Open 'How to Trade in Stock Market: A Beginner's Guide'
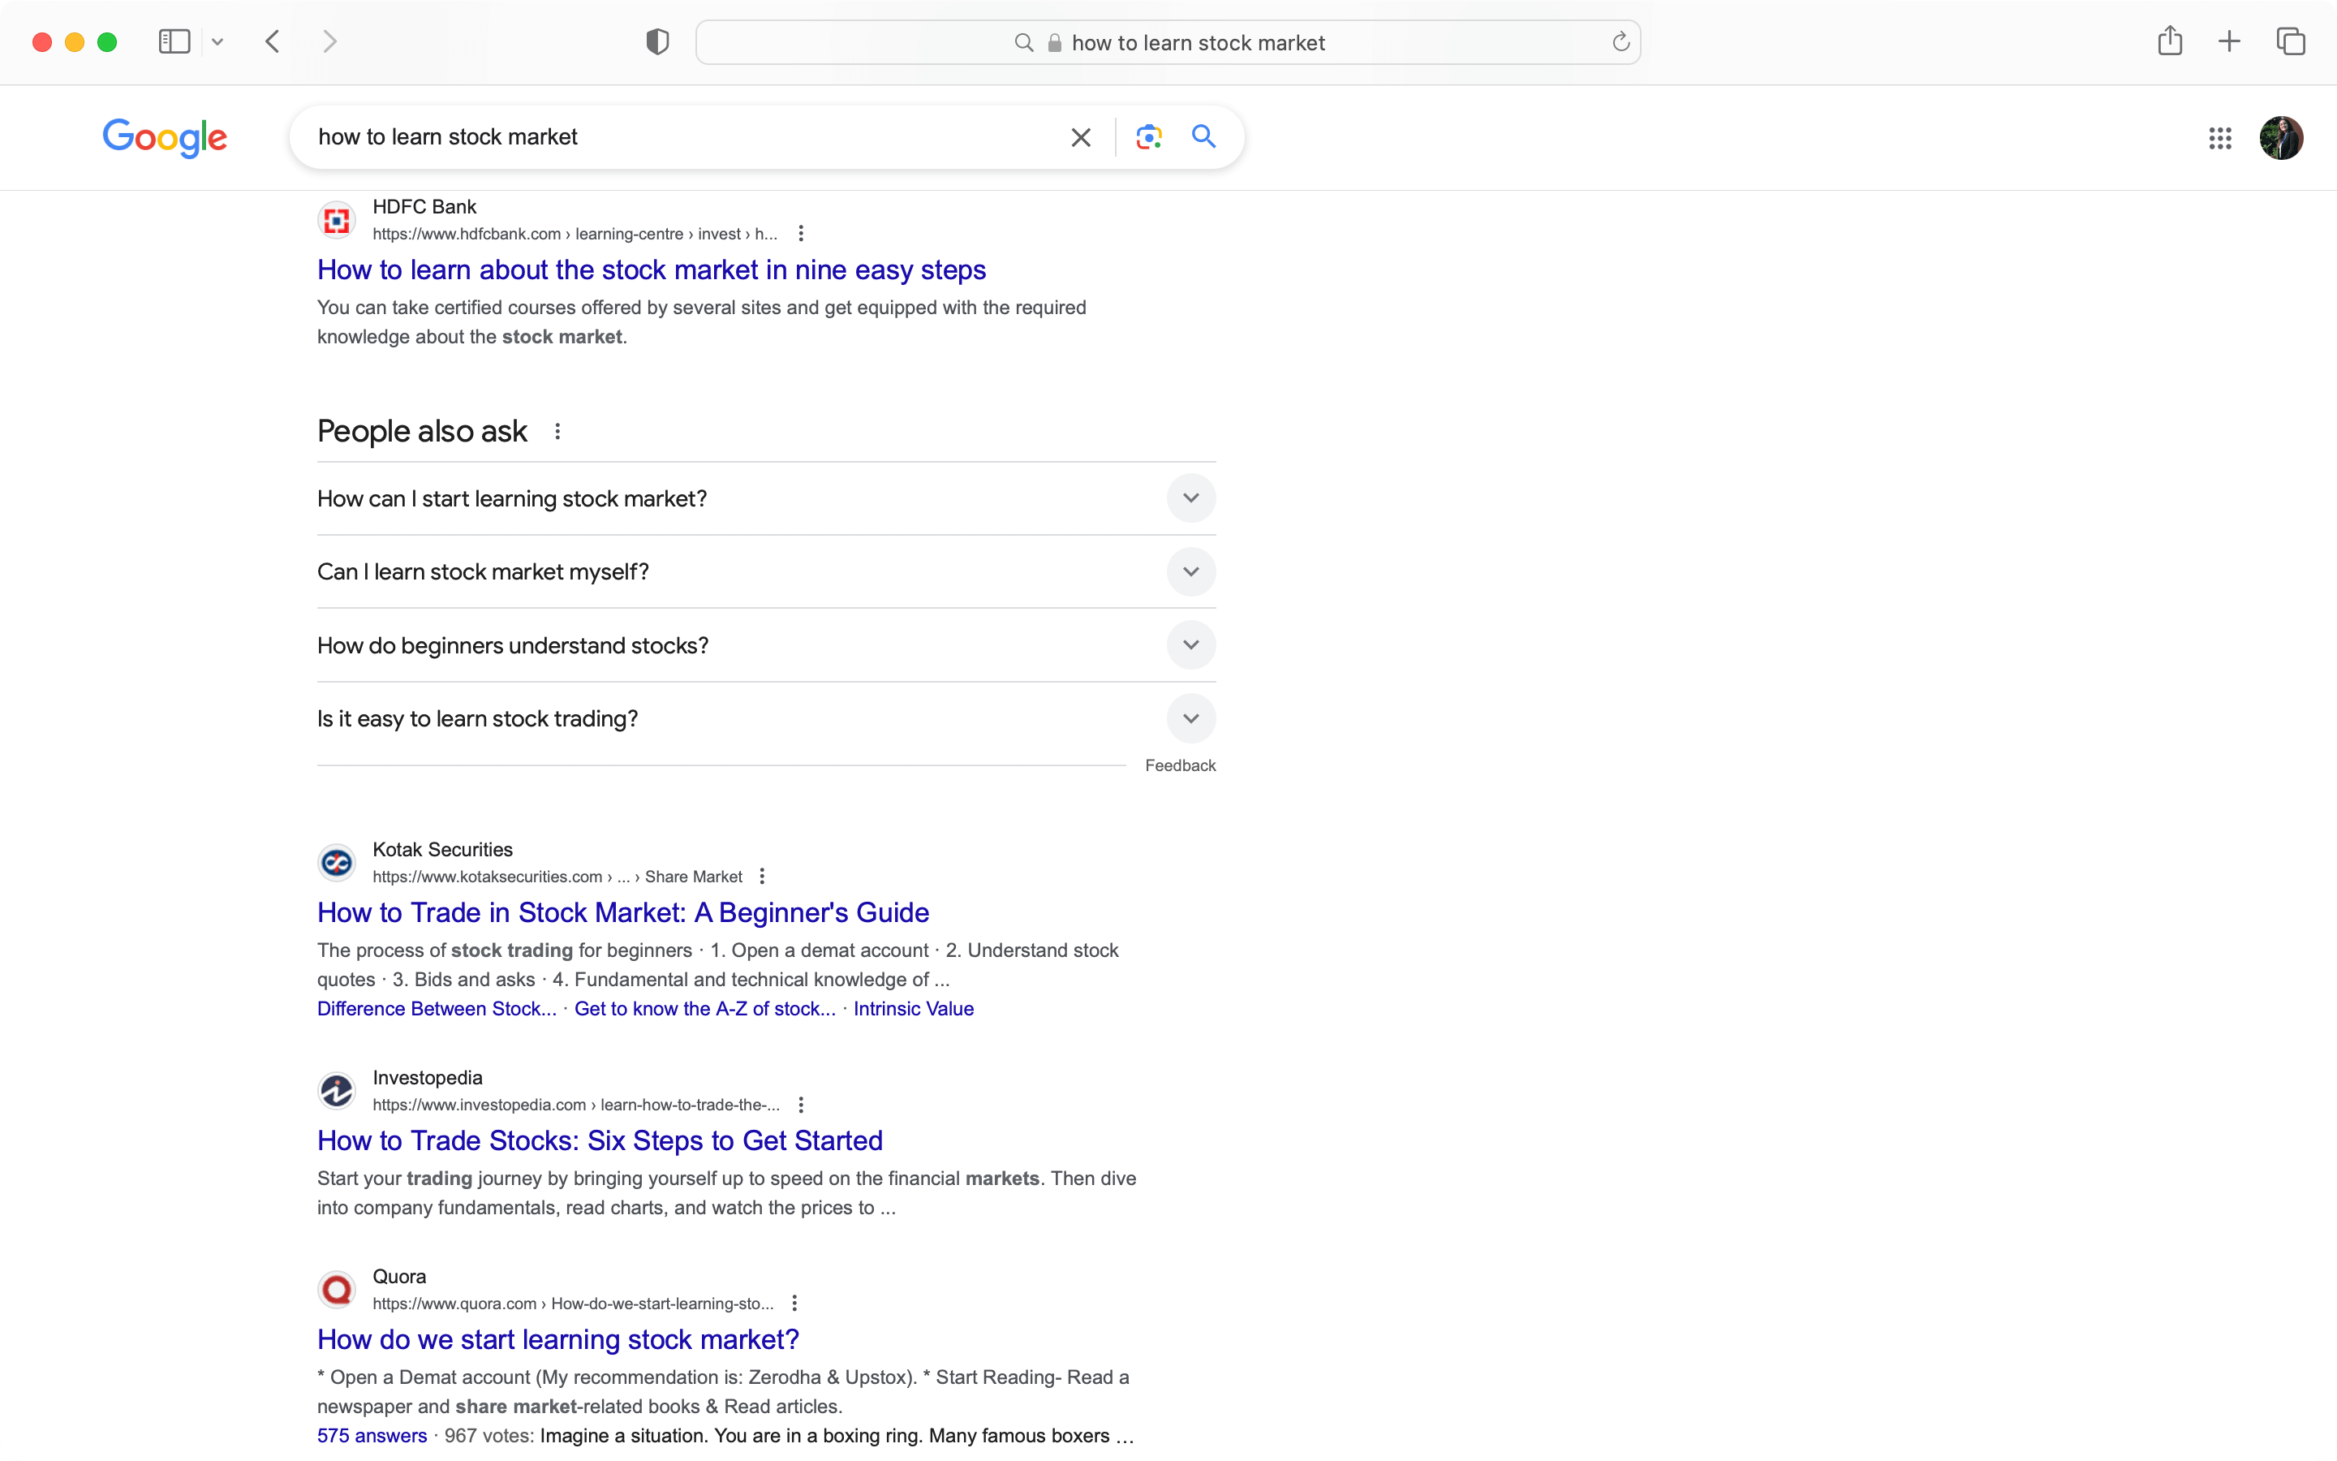 [x=623, y=912]
